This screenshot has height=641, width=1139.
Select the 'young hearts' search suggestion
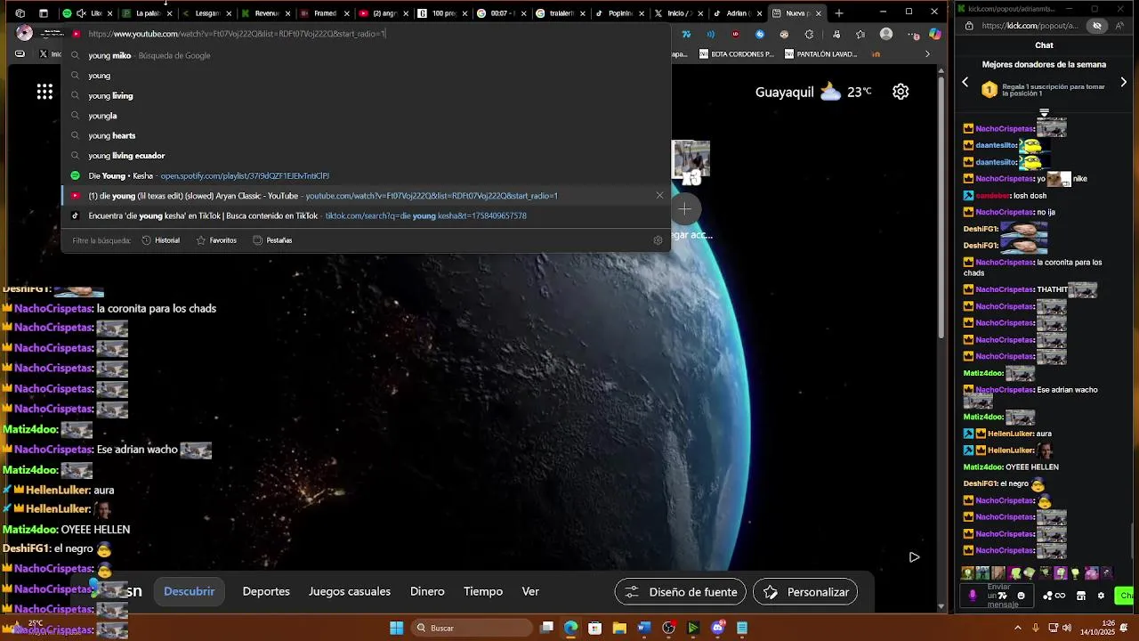(x=366, y=135)
